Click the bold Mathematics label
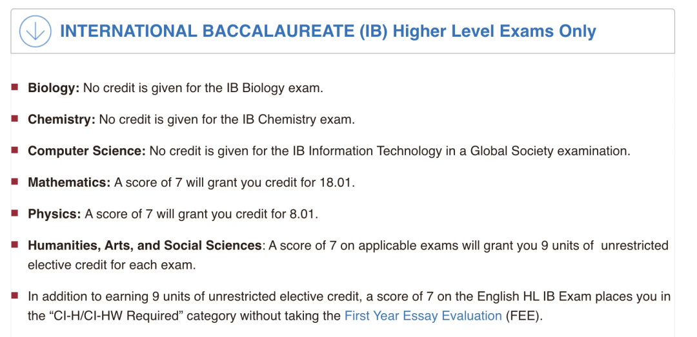This screenshot has height=337, width=697. coord(69,183)
